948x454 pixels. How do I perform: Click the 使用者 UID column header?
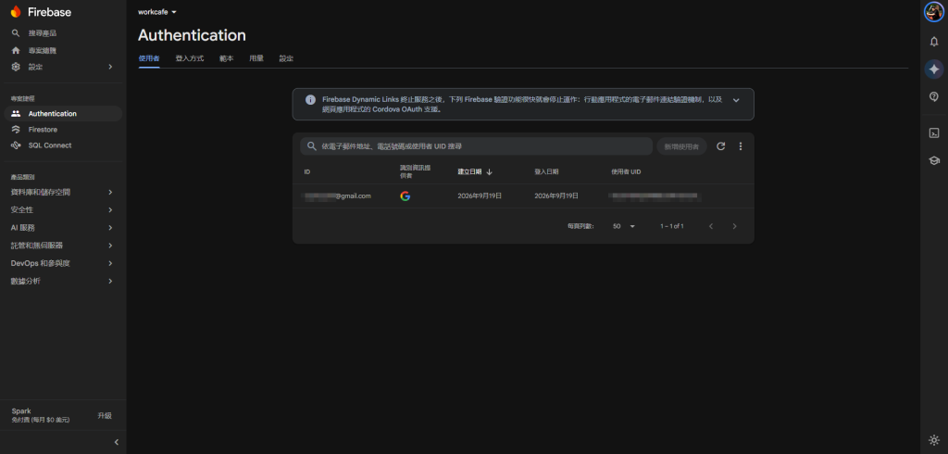626,172
